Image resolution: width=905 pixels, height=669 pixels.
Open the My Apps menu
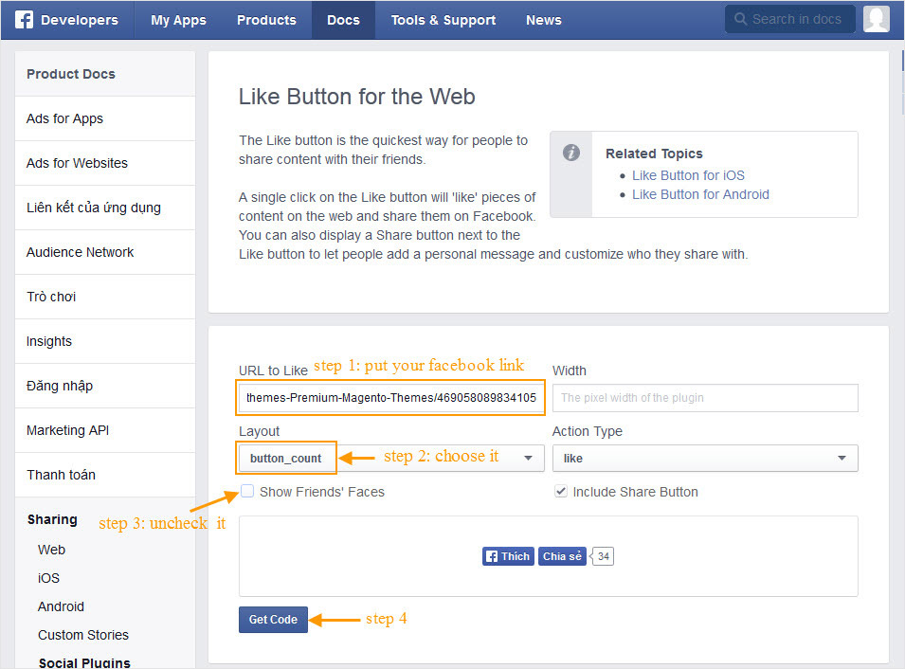(x=178, y=20)
